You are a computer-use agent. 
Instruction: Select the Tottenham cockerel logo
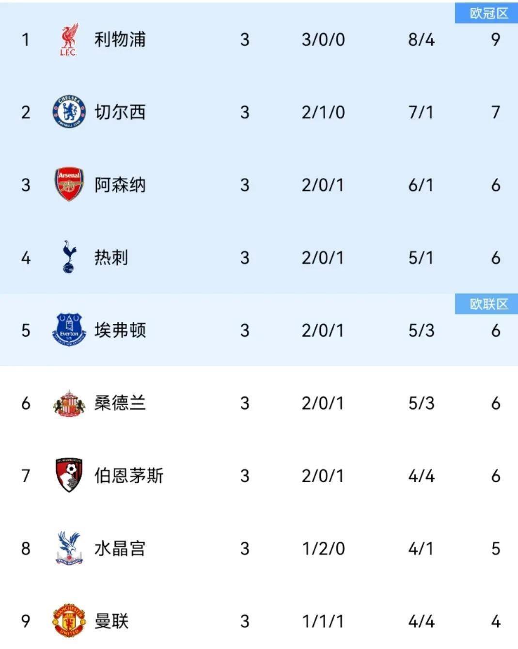click(x=69, y=257)
